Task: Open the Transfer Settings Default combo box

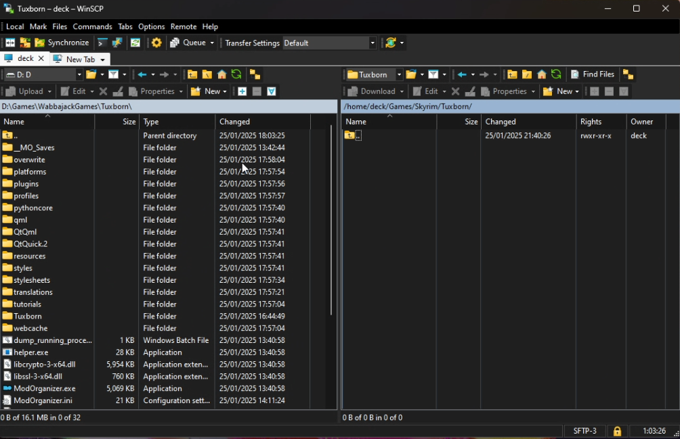Action: click(x=329, y=43)
